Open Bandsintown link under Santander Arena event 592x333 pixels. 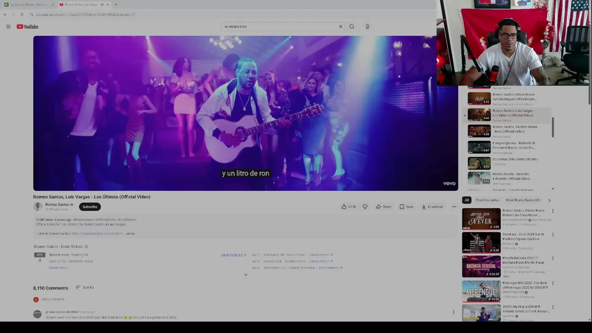pyautogui.click(x=58, y=268)
